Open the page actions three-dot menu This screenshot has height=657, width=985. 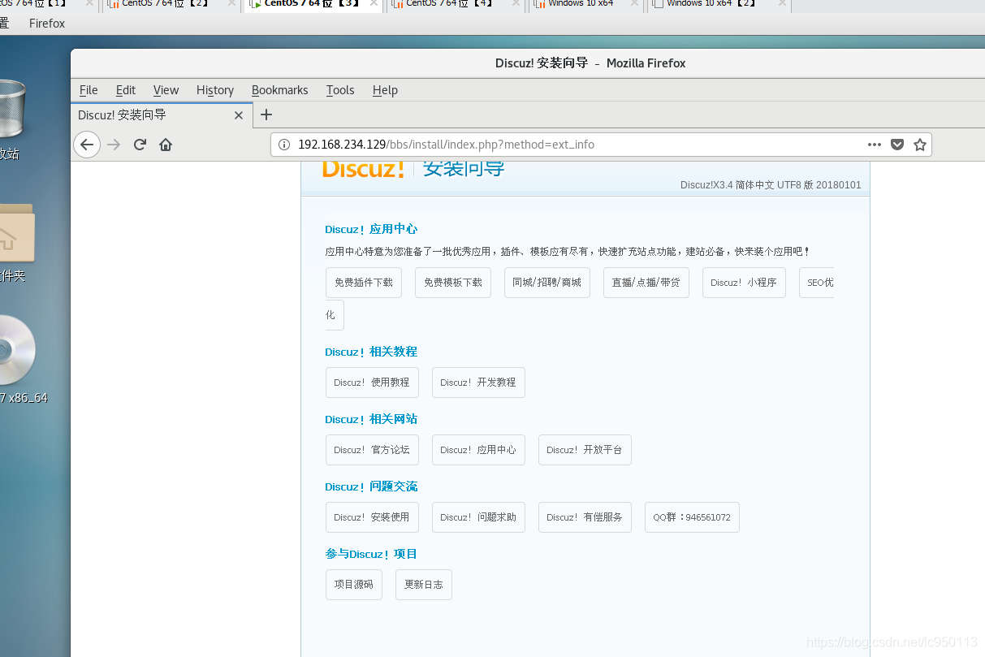pos(875,145)
